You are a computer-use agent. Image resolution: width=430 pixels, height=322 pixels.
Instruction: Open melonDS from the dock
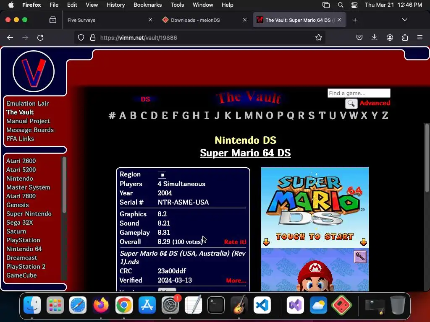tap(341, 305)
